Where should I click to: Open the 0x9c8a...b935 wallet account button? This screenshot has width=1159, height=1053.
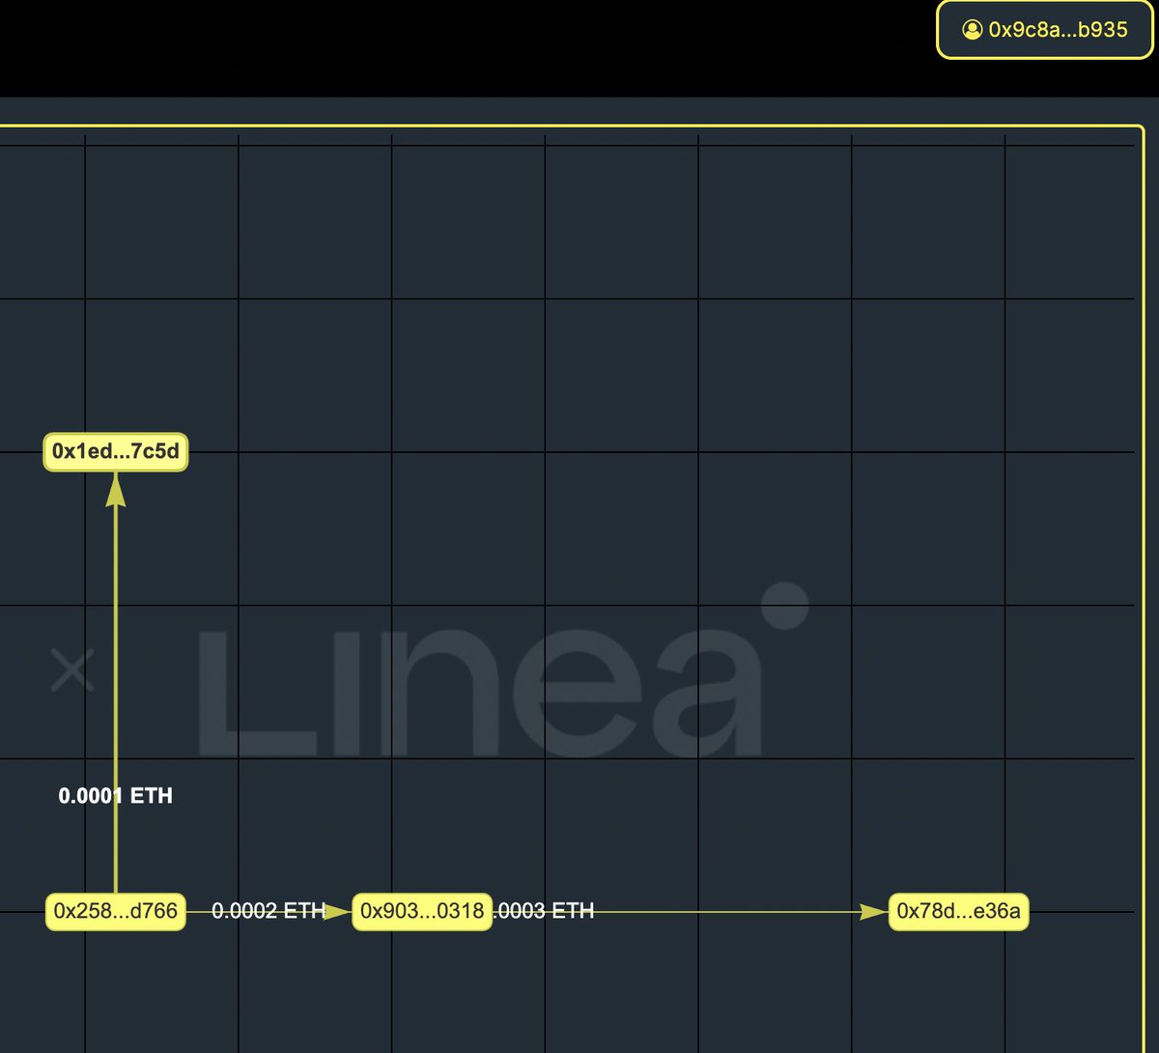tap(1045, 30)
